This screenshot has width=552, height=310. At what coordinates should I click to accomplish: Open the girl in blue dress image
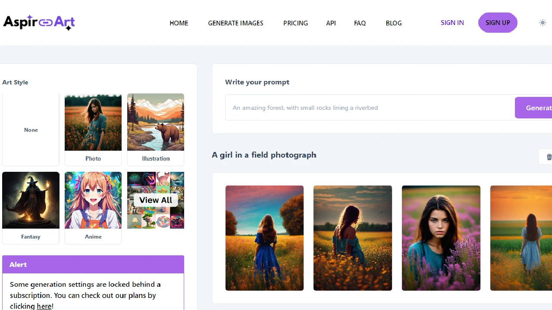click(264, 238)
